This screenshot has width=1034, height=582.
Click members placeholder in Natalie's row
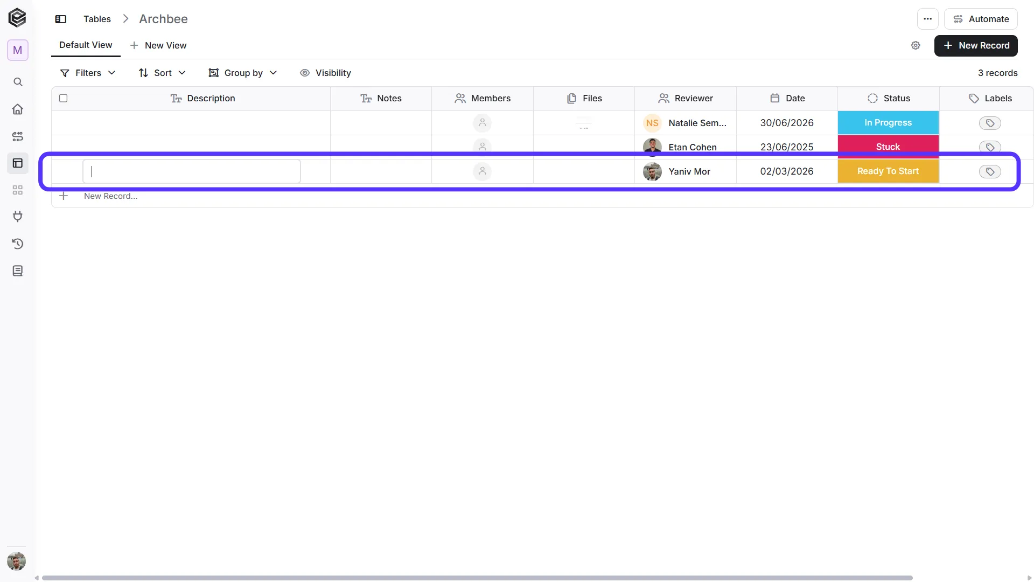tap(482, 123)
